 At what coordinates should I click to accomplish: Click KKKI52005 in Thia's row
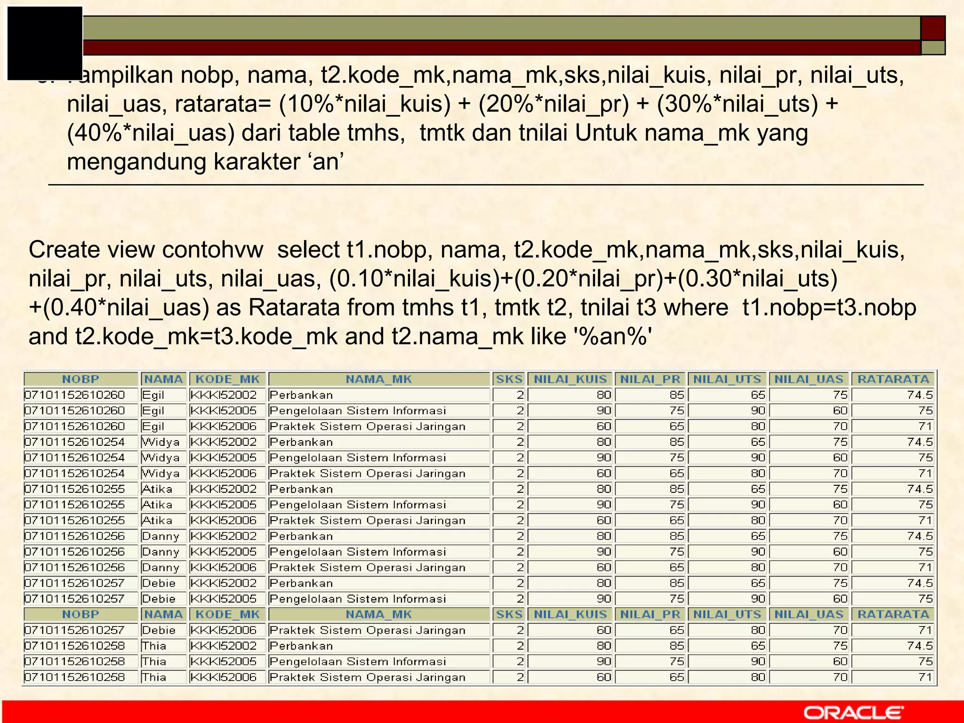pos(224,661)
